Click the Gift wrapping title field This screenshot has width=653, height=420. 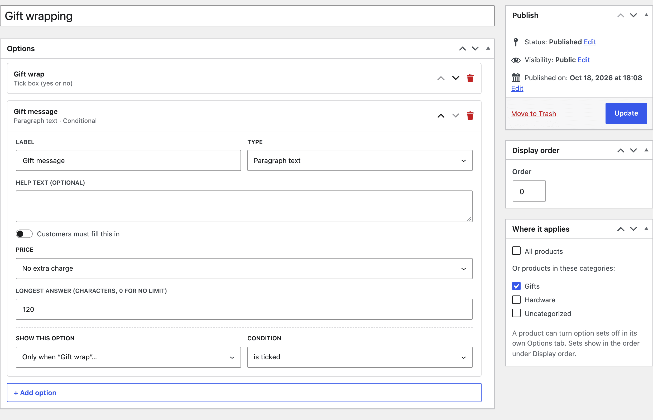pyautogui.click(x=247, y=16)
